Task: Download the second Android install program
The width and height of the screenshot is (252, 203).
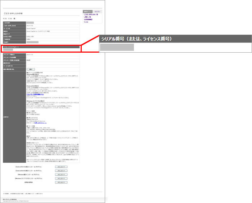Action: [x=61, y=171]
